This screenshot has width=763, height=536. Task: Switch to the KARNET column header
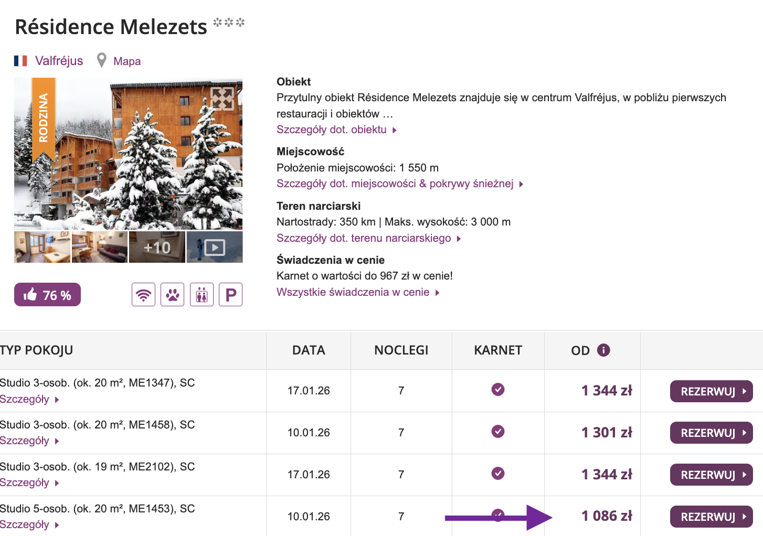tap(497, 349)
